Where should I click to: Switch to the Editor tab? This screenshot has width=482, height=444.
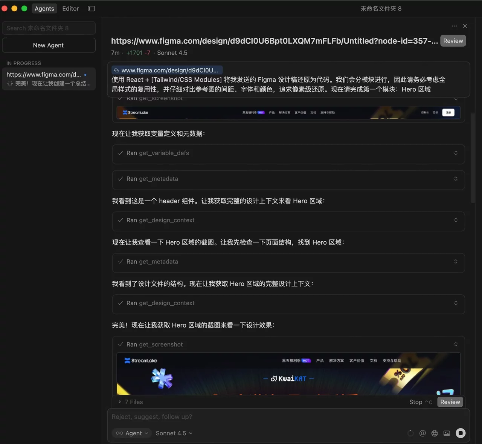pyautogui.click(x=70, y=8)
